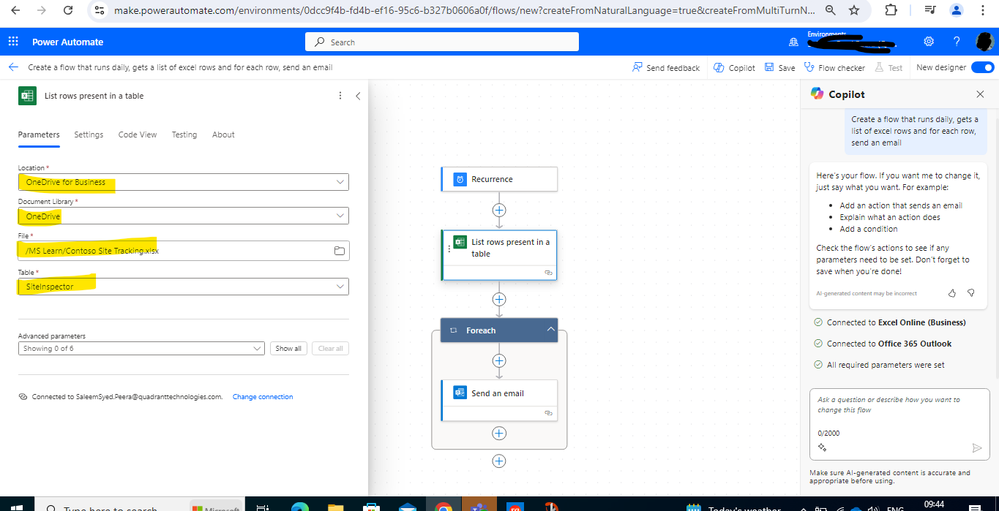The height and width of the screenshot is (511, 999).
Task: Click the taskbar clock showing 09:44
Action: tap(934, 505)
